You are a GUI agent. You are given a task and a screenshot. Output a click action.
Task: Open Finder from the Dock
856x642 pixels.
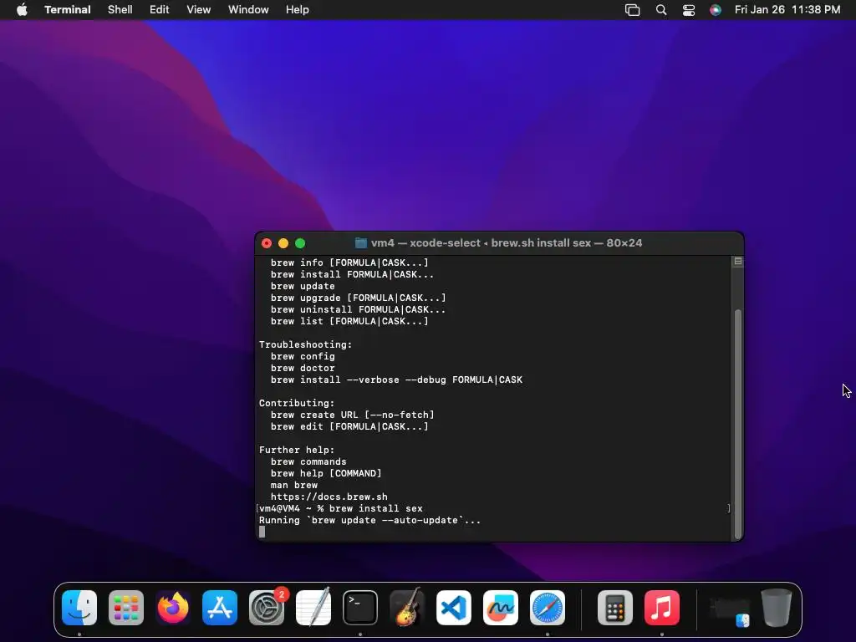click(x=79, y=608)
